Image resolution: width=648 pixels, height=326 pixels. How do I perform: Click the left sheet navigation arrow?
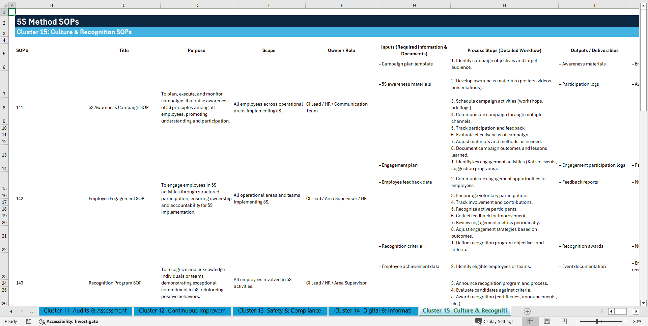[11, 311]
